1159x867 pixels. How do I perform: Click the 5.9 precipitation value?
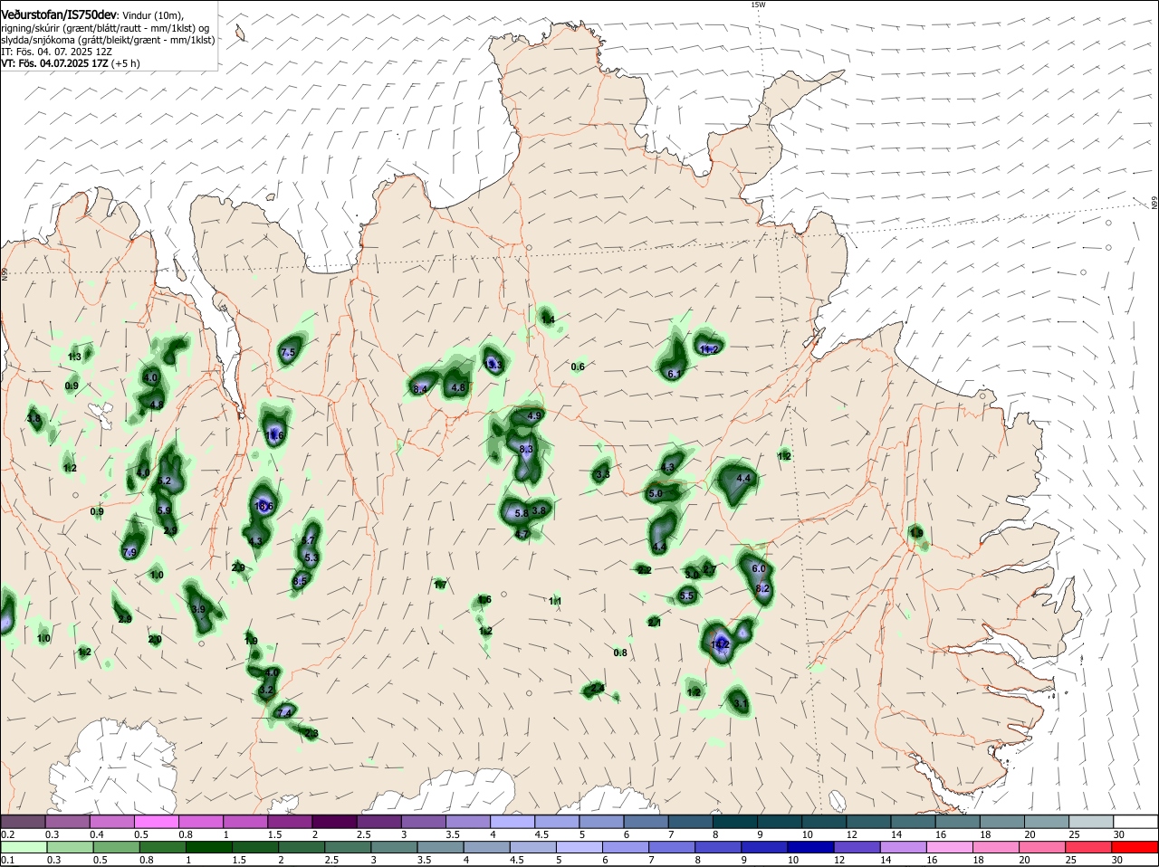click(164, 510)
